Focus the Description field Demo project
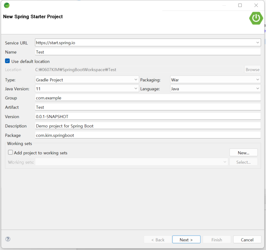This screenshot has height=250, width=266. (x=148, y=126)
